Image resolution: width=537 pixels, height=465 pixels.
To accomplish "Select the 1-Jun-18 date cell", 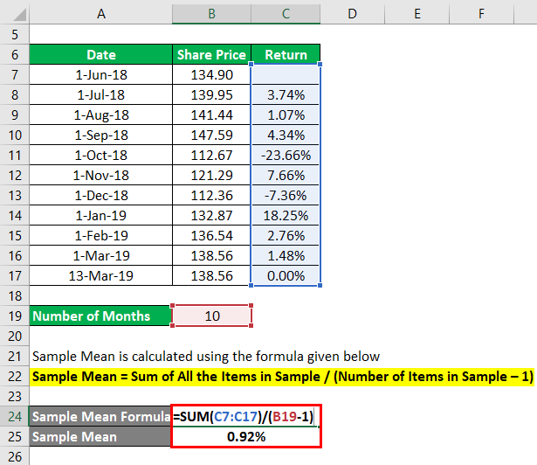I will (101, 74).
